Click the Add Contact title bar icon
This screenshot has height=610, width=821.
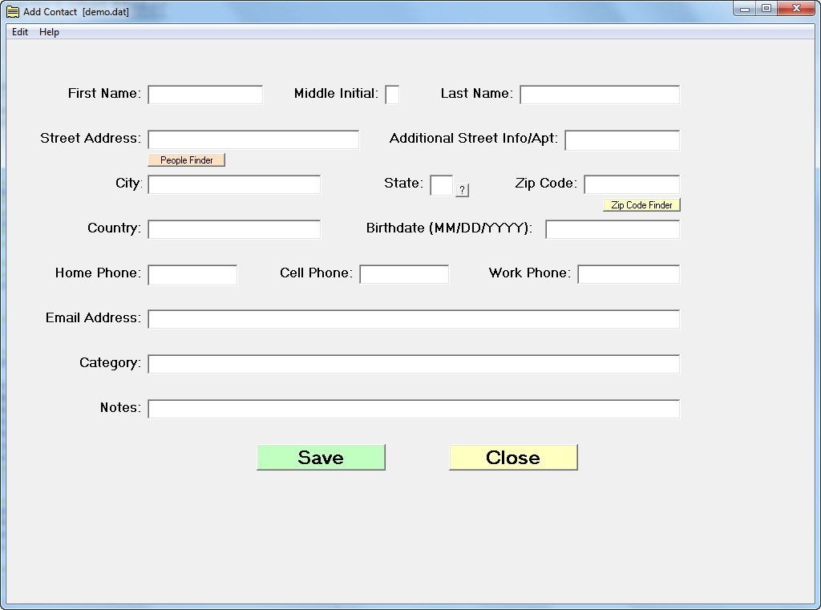[11, 11]
